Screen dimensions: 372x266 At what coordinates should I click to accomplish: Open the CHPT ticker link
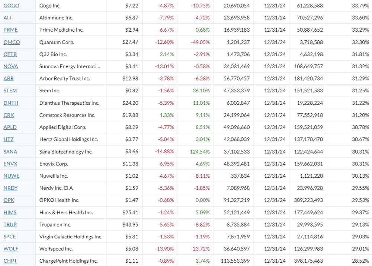10,261
